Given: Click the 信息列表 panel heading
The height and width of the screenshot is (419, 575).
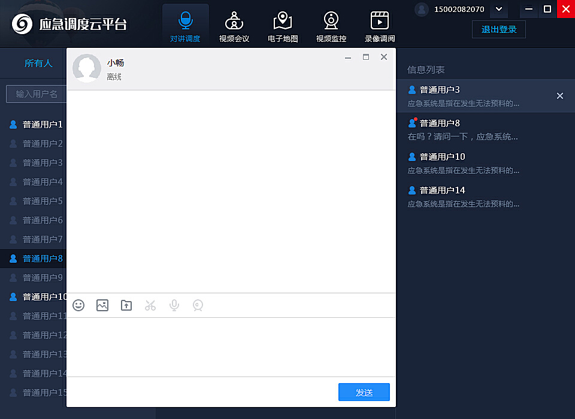Looking at the screenshot, I should [426, 69].
